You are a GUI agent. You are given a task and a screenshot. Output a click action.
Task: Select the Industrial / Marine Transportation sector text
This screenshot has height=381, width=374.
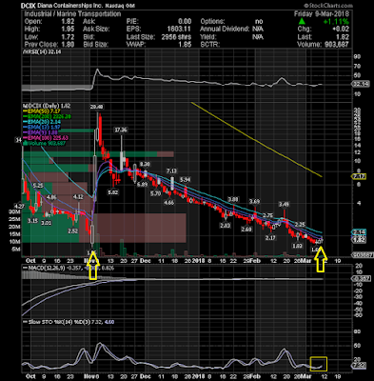[72, 14]
